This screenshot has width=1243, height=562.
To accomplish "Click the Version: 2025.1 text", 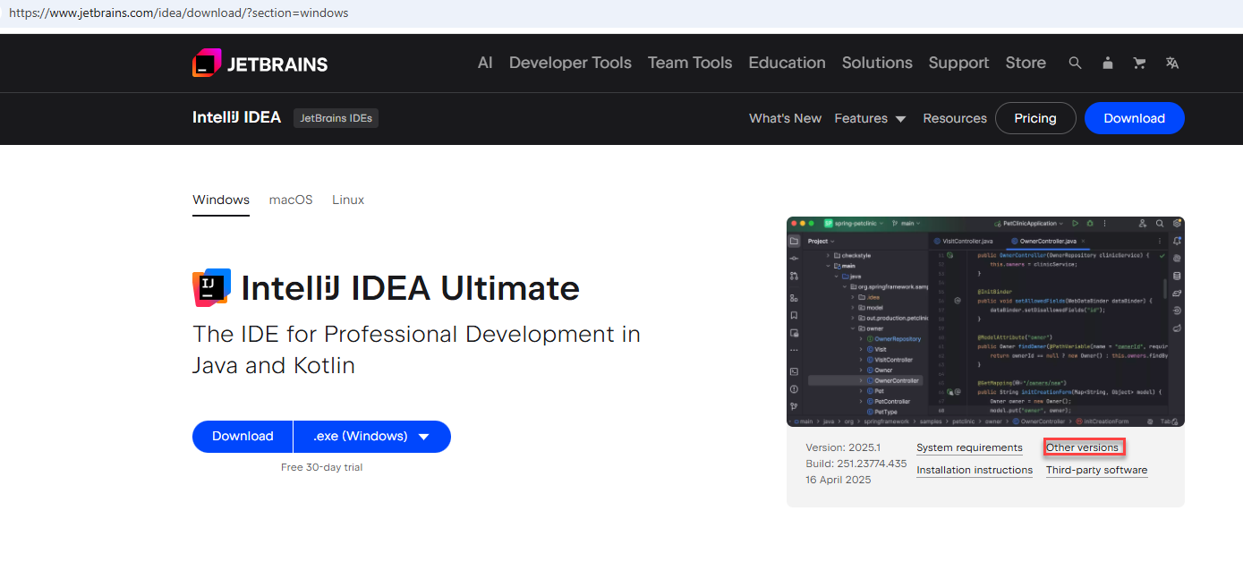I will click(x=843, y=447).
